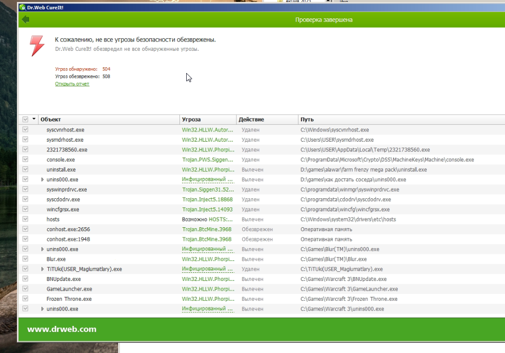Open Win32.HLLW.Phorpi link for GameLauncher.exe
The width and height of the screenshot is (505, 353).
pyautogui.click(x=208, y=289)
